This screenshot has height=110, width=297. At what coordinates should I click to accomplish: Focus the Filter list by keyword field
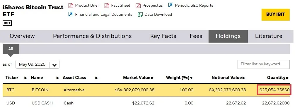264,64
